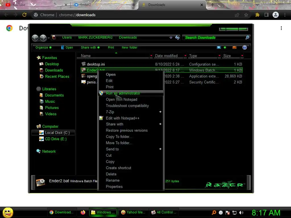Expand address bar history dropdown arrow
This screenshot has height=218, width=291.
click(171, 38)
